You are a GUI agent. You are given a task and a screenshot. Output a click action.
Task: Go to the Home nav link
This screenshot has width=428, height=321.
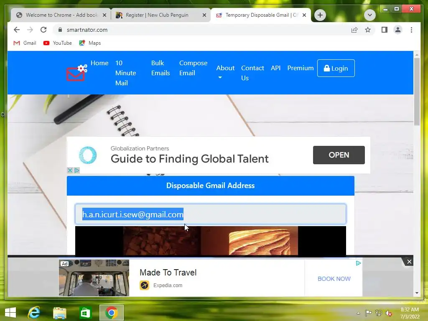coord(99,63)
